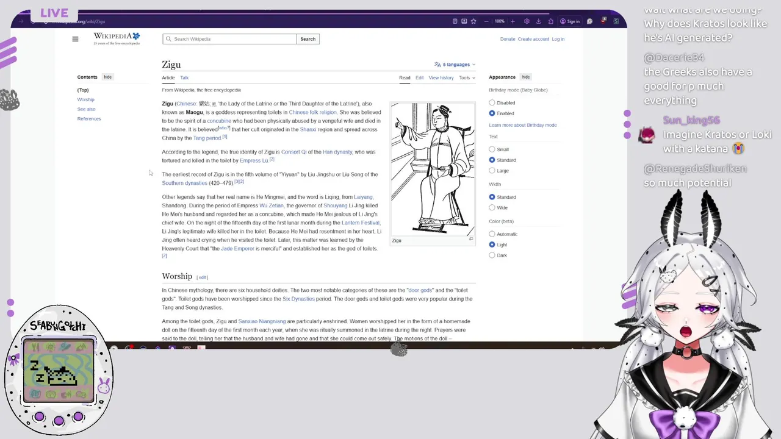
Task: Open the Zigu illustration thumbnail
Action: pos(433,169)
